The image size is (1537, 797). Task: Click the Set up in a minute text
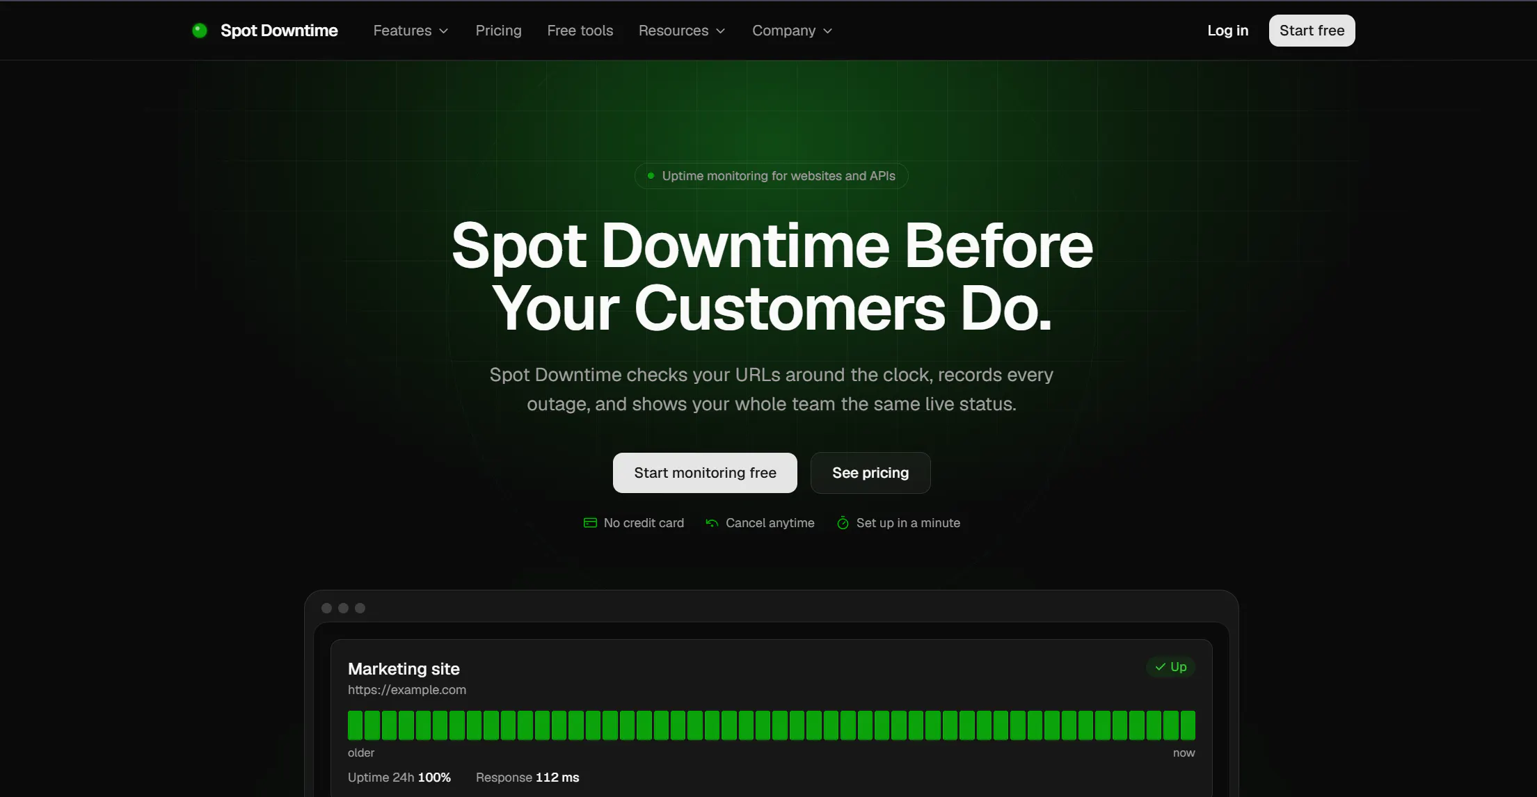coord(908,523)
